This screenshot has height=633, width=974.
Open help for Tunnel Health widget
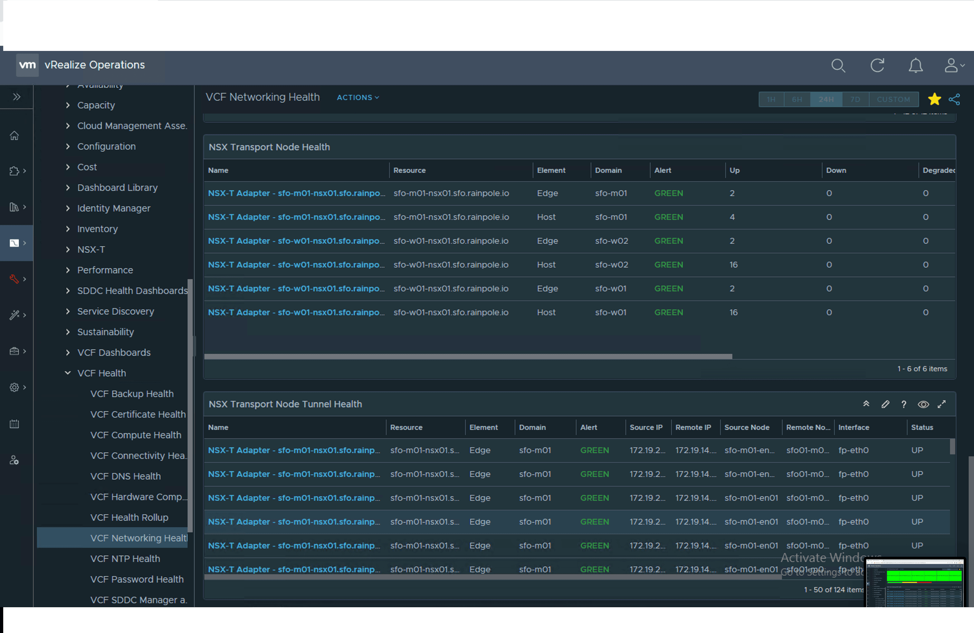point(903,404)
